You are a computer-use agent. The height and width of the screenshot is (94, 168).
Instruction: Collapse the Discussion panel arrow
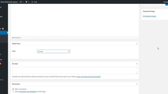click(137, 84)
